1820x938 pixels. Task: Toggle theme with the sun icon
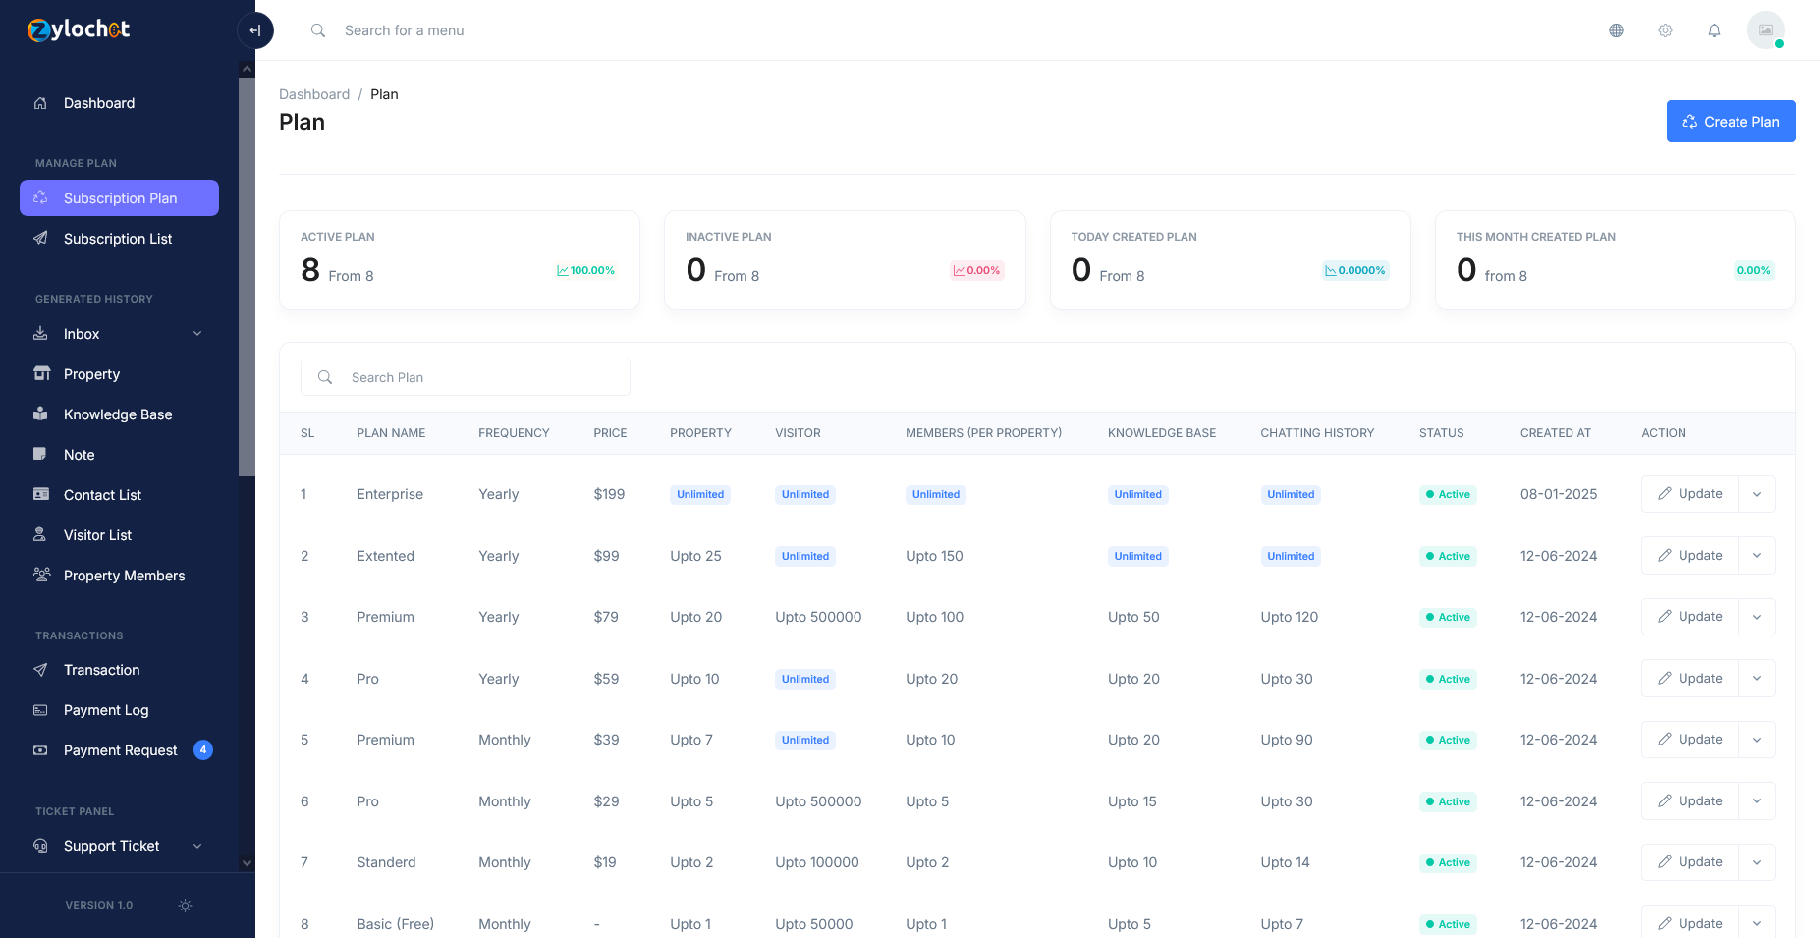pos(185,906)
